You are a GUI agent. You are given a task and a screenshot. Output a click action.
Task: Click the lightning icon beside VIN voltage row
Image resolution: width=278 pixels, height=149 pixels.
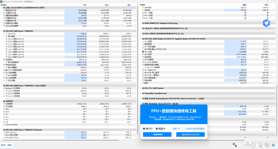[143, 8]
